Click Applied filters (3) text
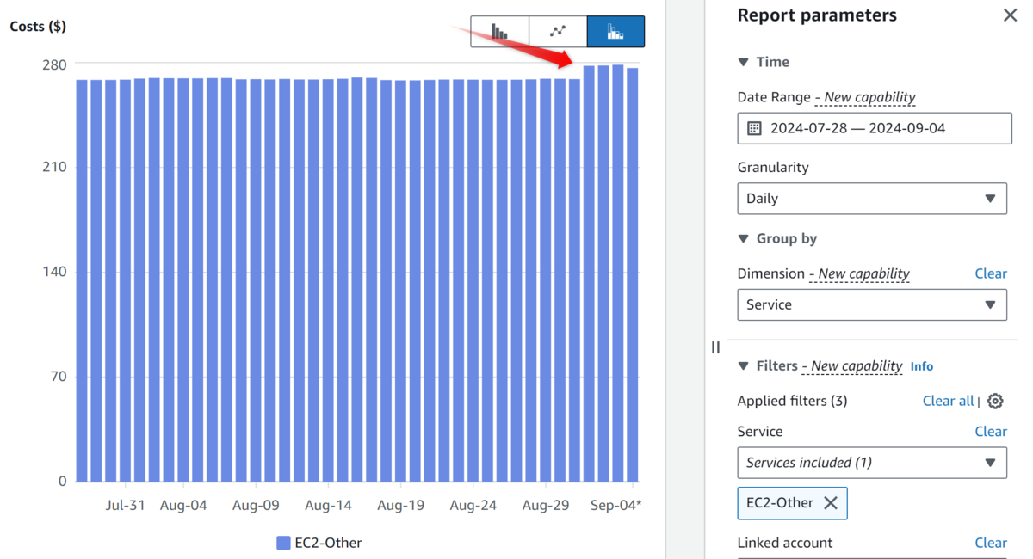Viewport: 1033px width, 559px height. (792, 401)
